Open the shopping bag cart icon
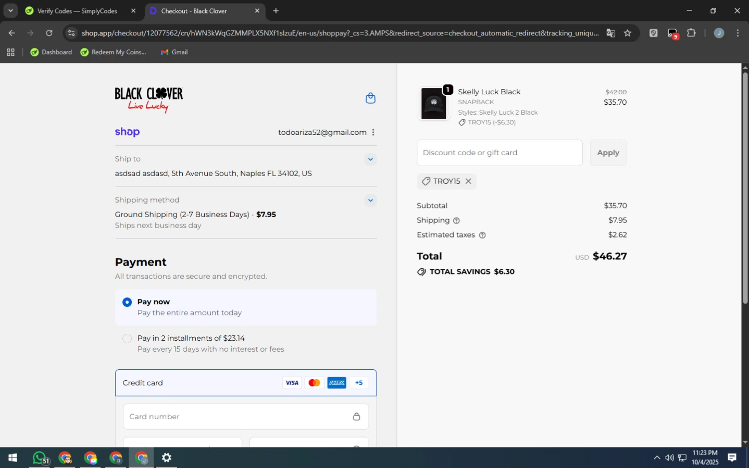The height and width of the screenshot is (468, 749). click(x=371, y=98)
